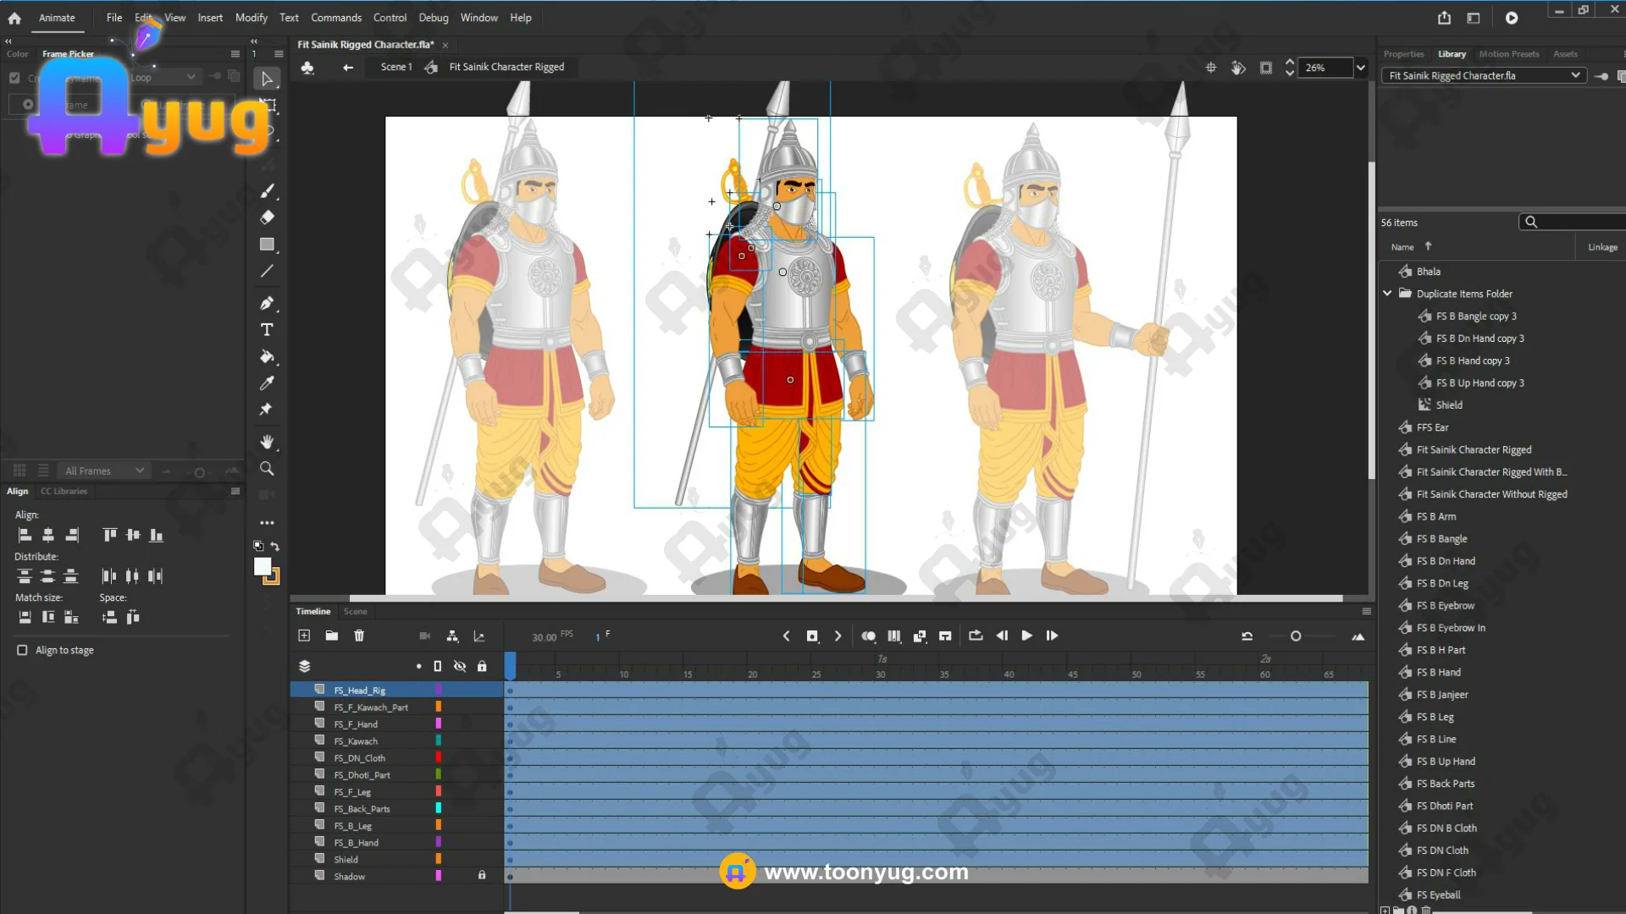Open the Fit Sainik Rigged Character.fla dropdown

(x=1574, y=75)
